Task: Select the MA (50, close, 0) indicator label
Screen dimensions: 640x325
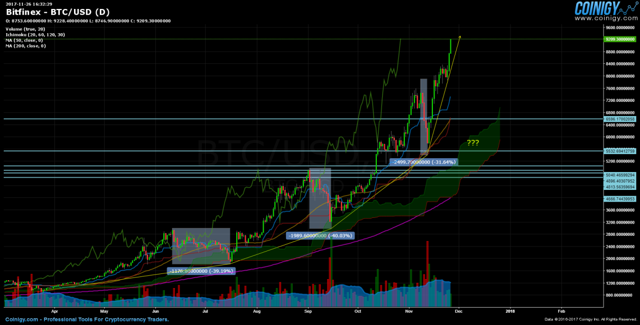Action: [25, 40]
